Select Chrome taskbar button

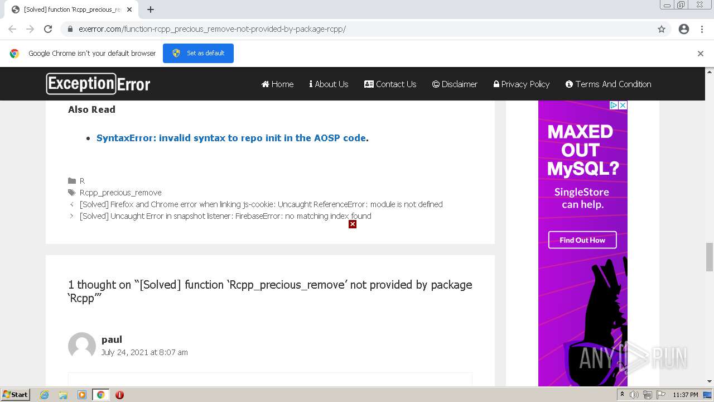[100, 395]
